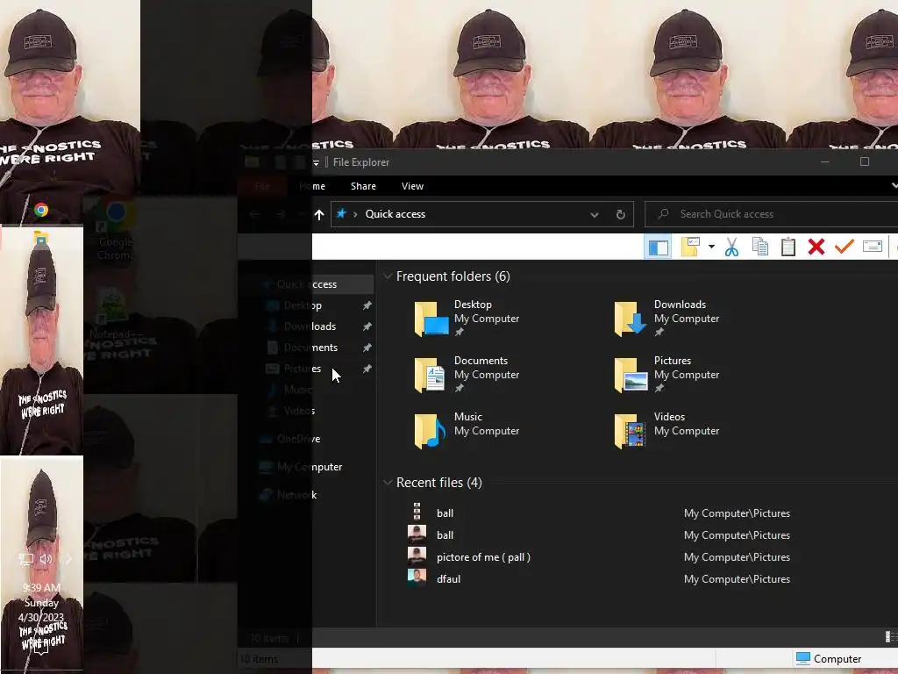The height and width of the screenshot is (674, 898).
Task: Expand the folder options dropdown arrow
Action: (x=711, y=247)
